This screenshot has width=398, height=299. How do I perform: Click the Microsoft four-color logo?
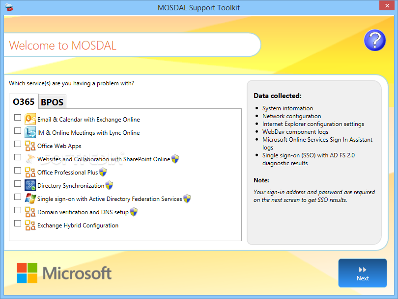27,273
